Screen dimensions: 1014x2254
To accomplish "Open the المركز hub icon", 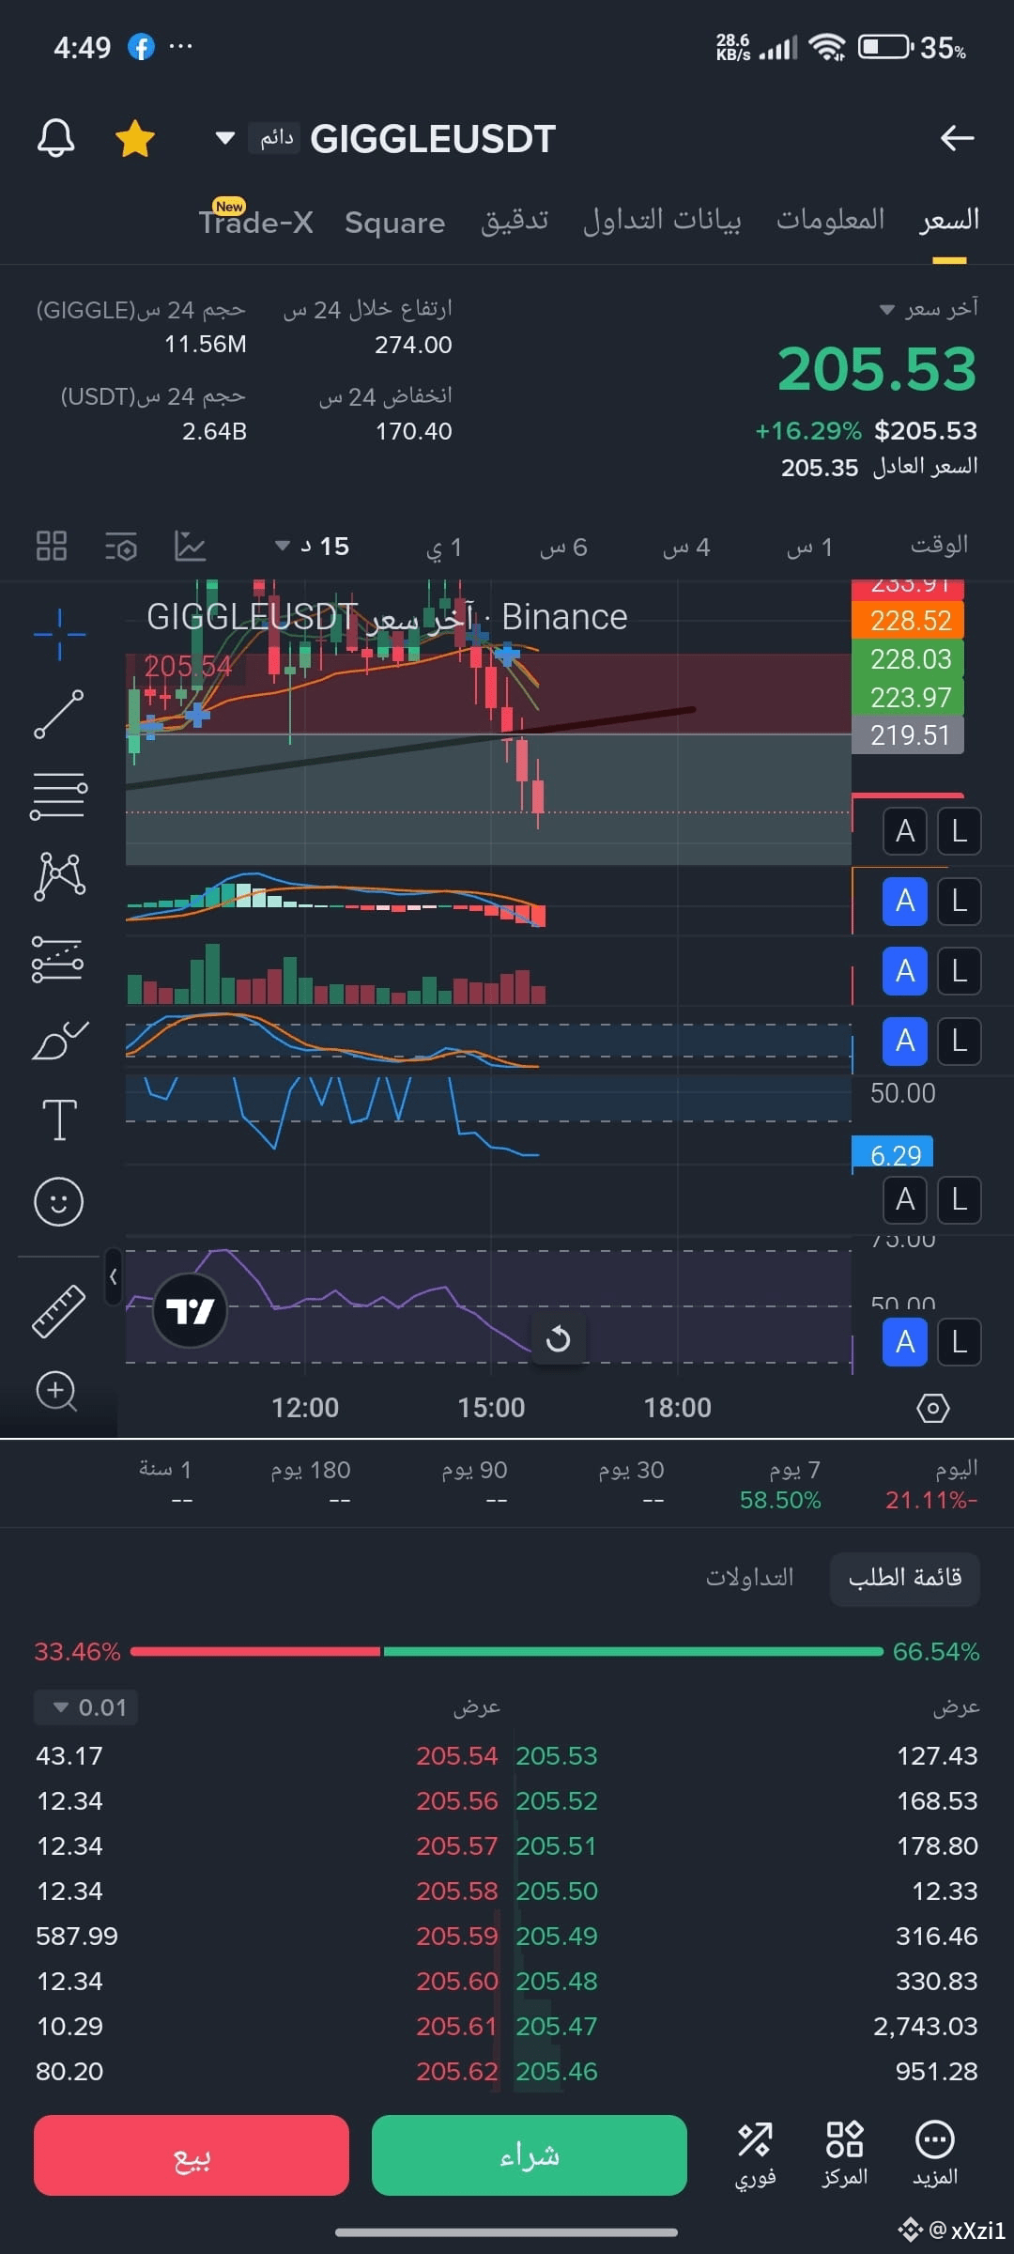I will [x=845, y=2155].
